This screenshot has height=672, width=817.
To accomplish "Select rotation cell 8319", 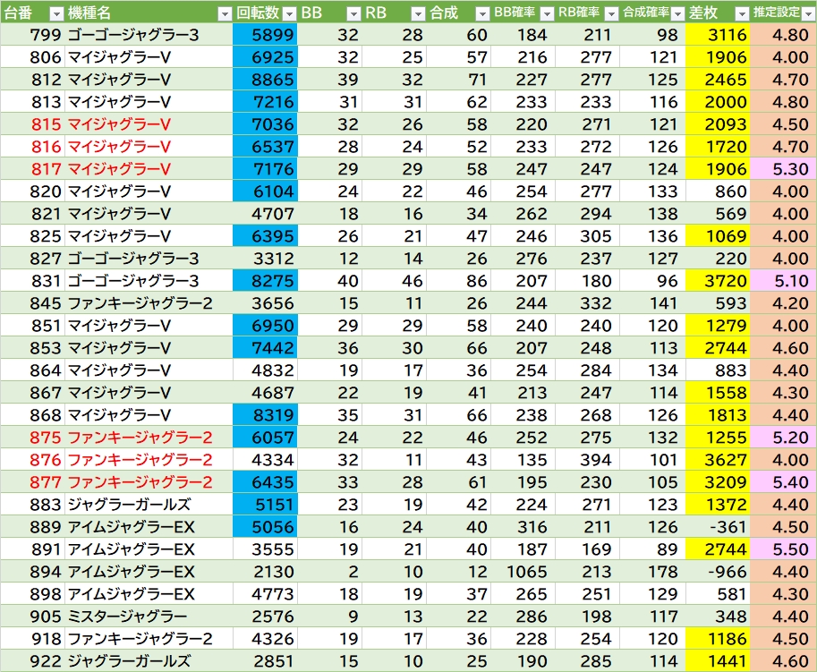I will pos(265,416).
